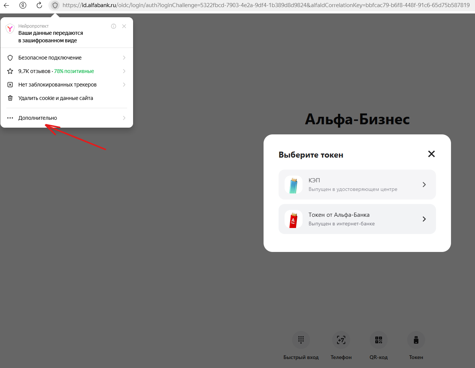The image size is (475, 368).
Task: Open chevron on Токен от Альфа-Банка row
Action: tap(424, 219)
